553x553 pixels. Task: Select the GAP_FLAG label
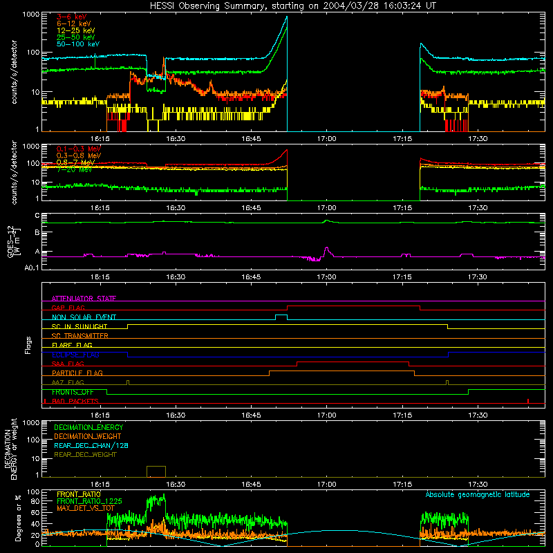pos(68,308)
